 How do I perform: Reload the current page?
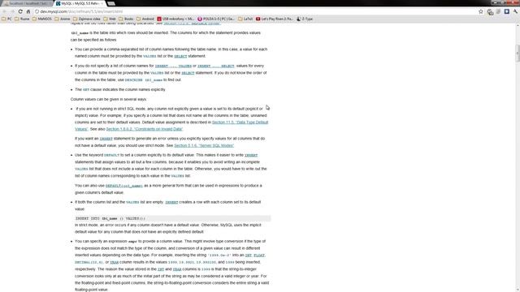pos(20,11)
